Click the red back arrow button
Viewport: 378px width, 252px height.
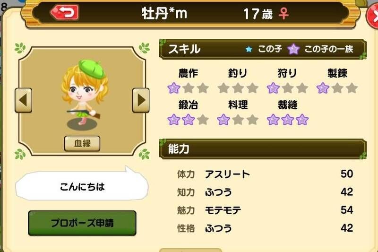tap(65, 12)
